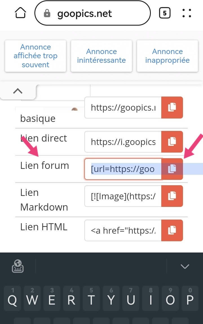
Task: Collapse the ad feedback panel with up chevron
Action: 18,91
